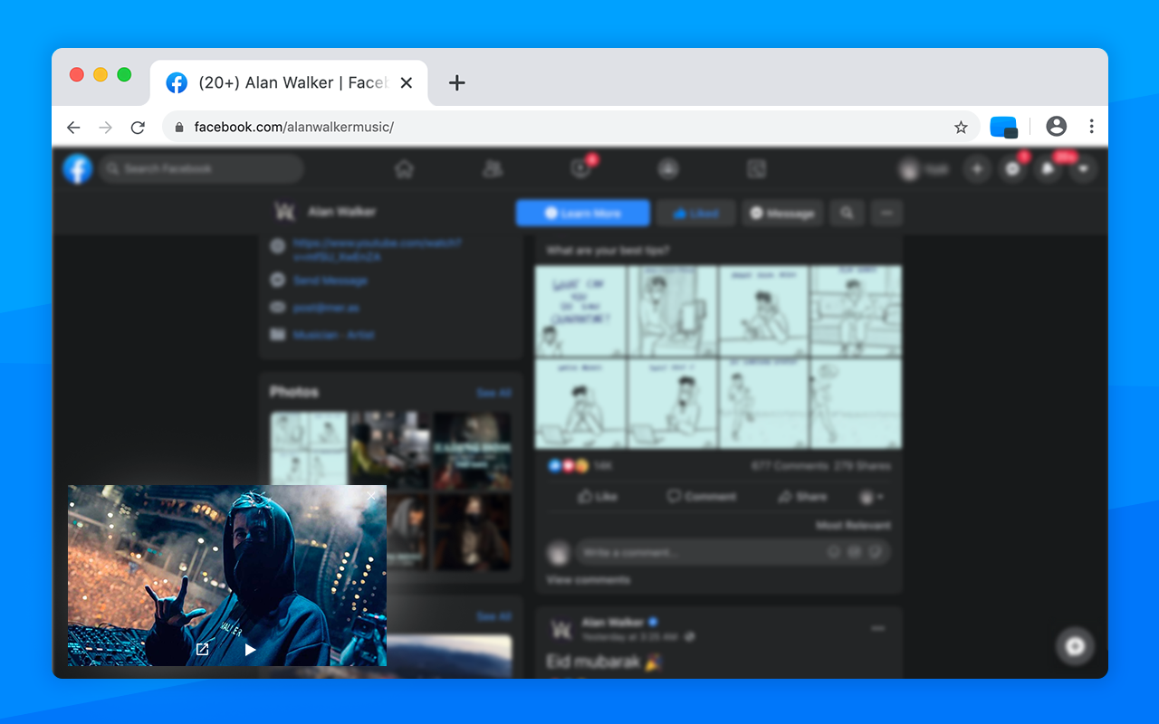Open a new browser tab
This screenshot has width=1159, height=724.
[457, 83]
